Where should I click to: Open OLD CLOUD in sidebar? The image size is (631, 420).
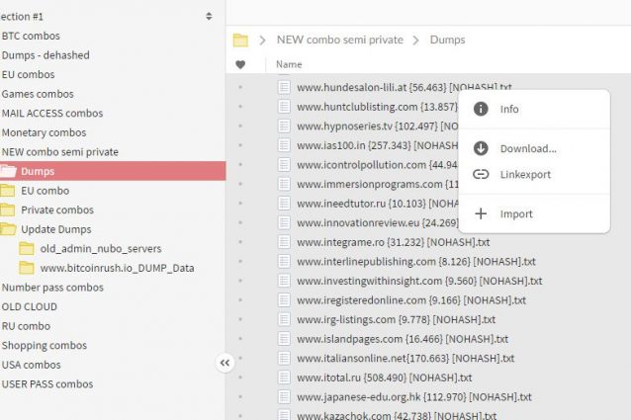(30, 306)
